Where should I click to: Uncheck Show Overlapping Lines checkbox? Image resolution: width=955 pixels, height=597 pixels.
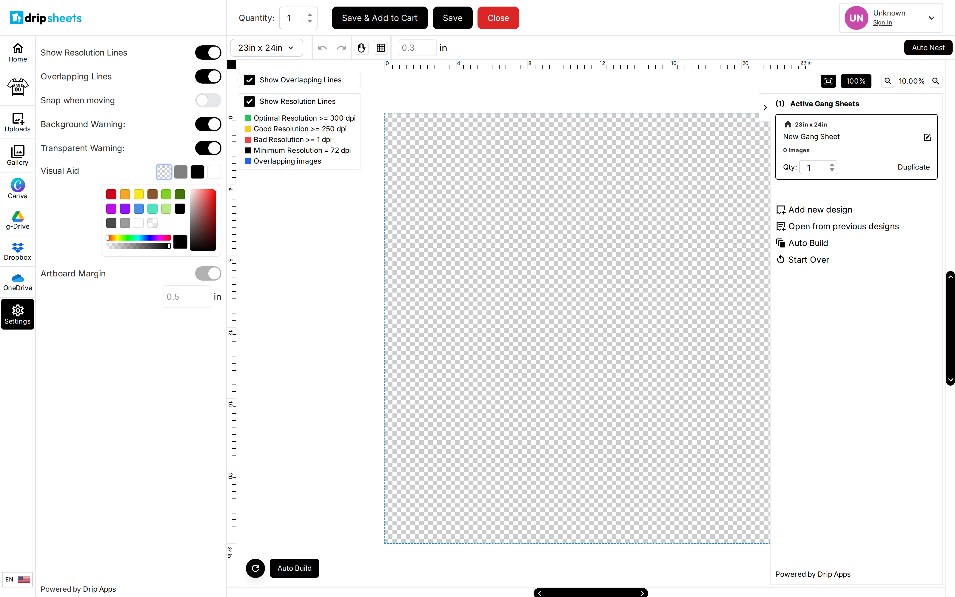click(x=249, y=80)
